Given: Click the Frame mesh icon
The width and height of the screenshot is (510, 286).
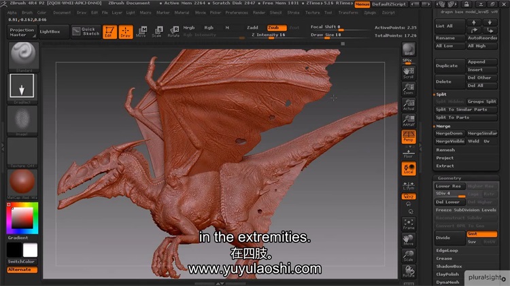Looking at the screenshot, I should pos(409,224).
